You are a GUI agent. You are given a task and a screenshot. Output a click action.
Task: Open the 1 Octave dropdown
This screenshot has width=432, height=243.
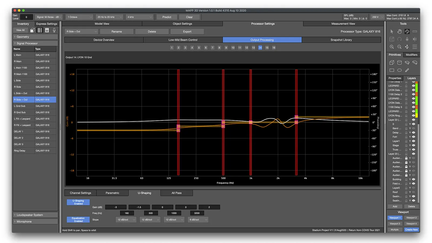[79, 17]
